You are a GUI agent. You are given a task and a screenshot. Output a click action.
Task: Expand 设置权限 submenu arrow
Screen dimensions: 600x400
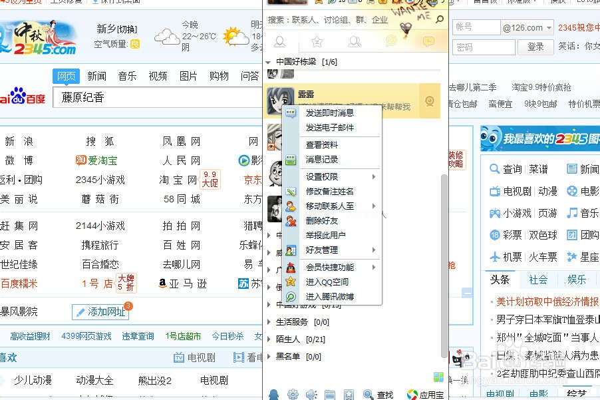click(x=373, y=176)
